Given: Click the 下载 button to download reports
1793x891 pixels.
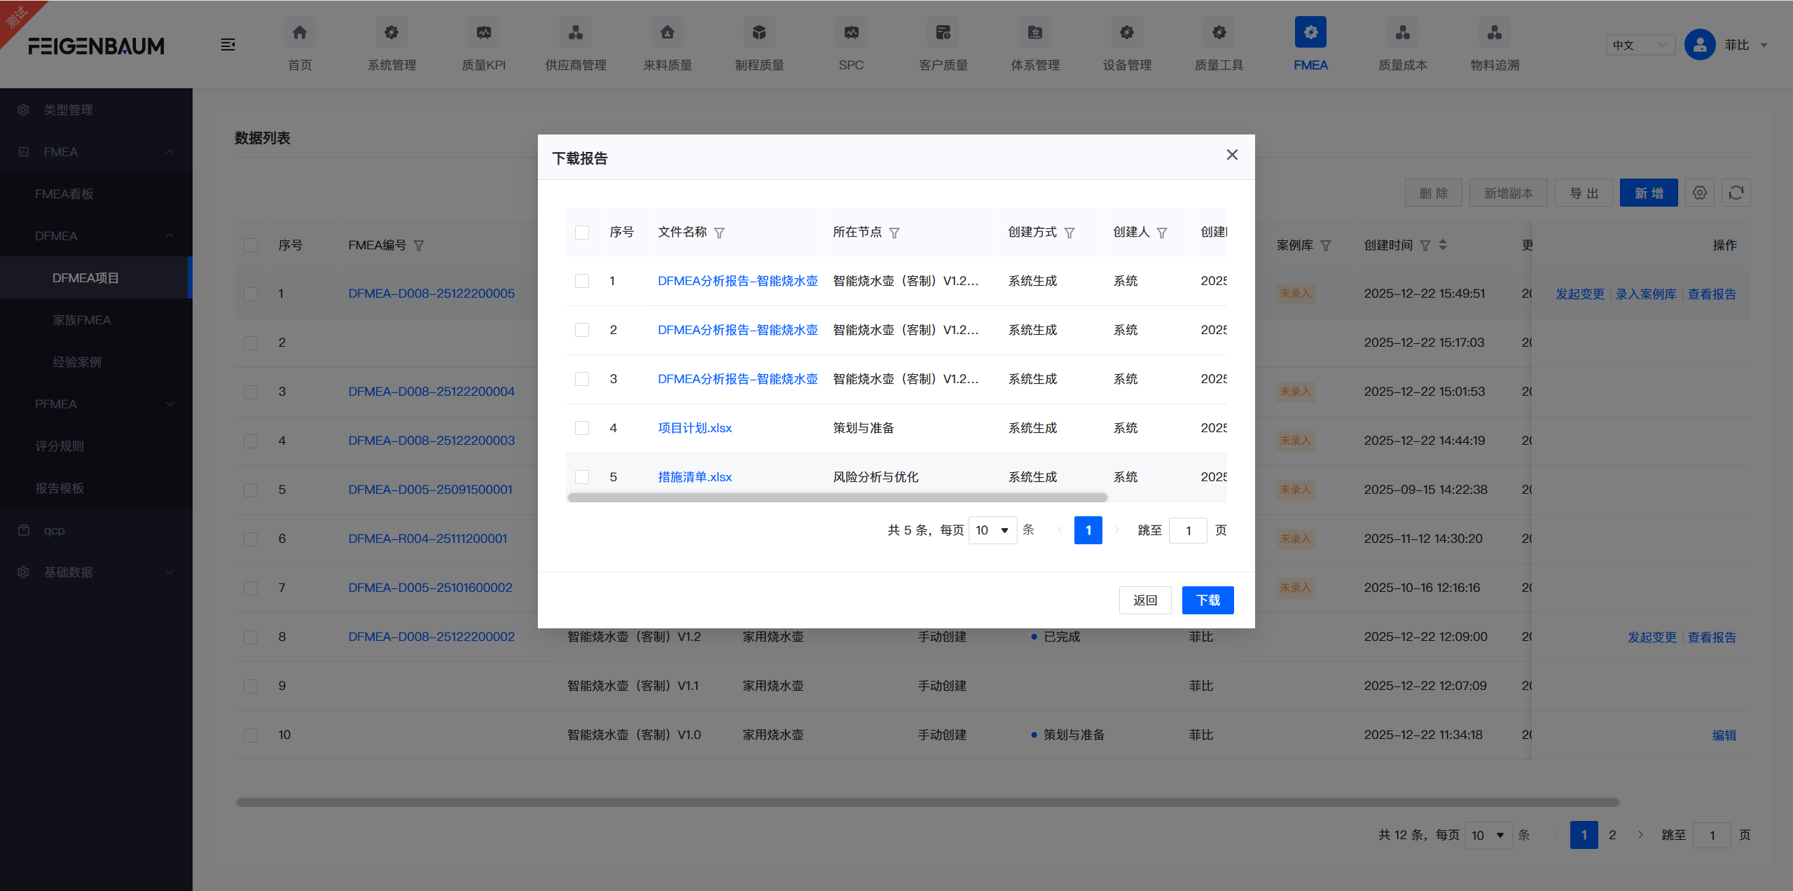Looking at the screenshot, I should click(x=1207, y=600).
